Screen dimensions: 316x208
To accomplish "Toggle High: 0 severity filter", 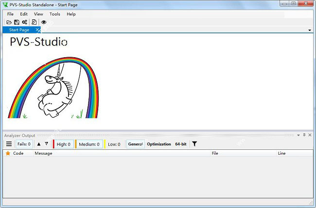I will click(63, 144).
